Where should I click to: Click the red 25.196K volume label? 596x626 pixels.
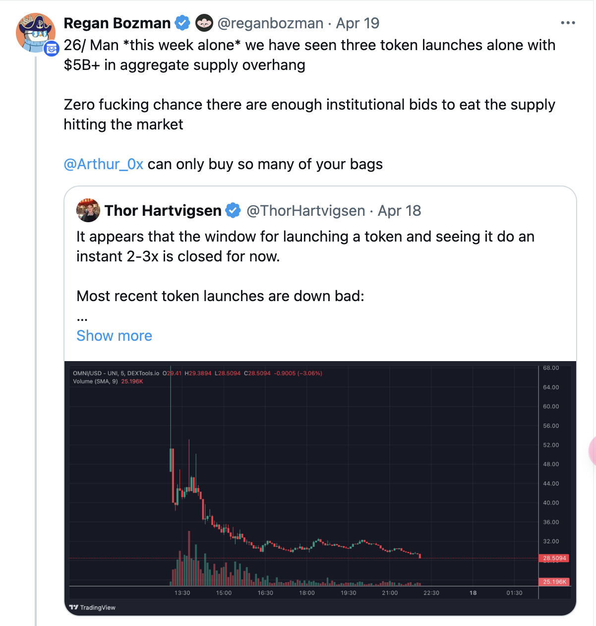tap(554, 582)
